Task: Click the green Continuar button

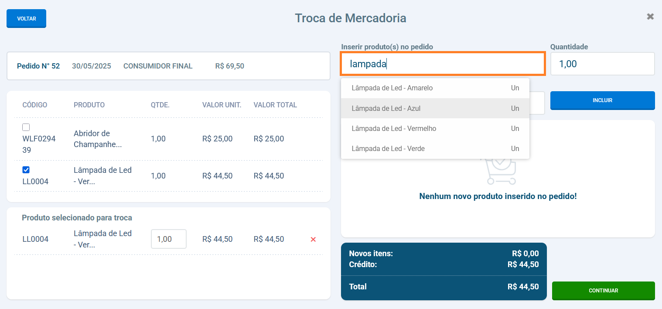Action: coord(603,291)
